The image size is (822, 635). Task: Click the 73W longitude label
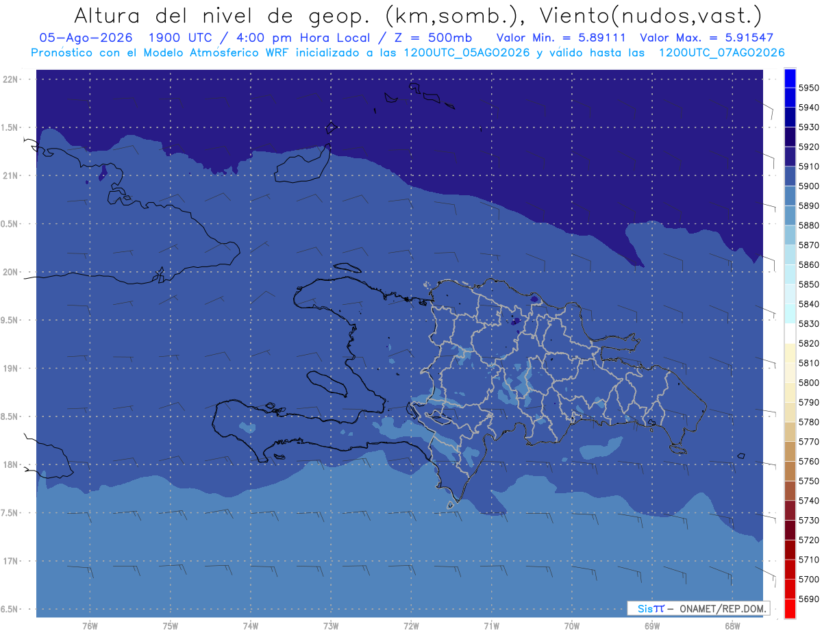331,626
